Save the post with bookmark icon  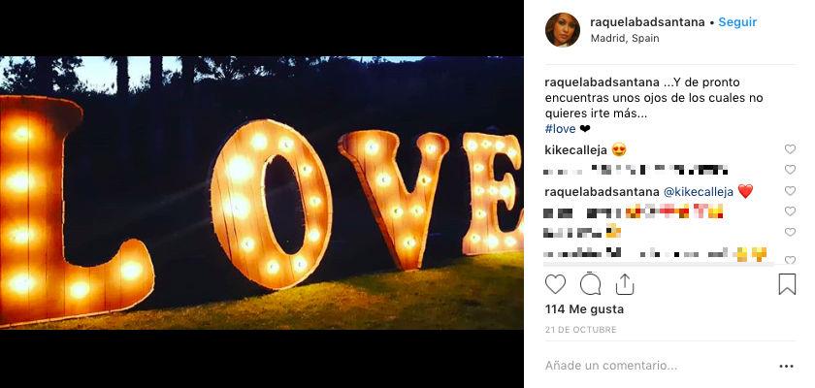[787, 284]
